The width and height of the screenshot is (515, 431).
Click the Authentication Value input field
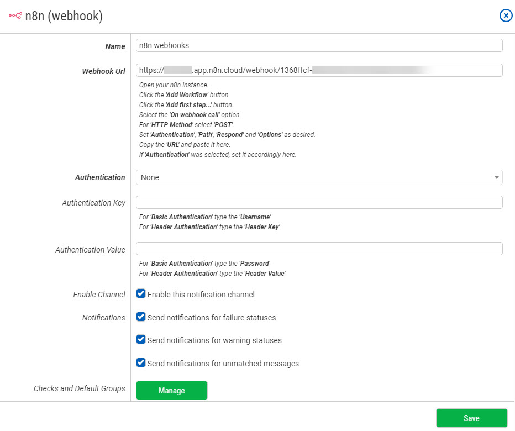(319, 249)
